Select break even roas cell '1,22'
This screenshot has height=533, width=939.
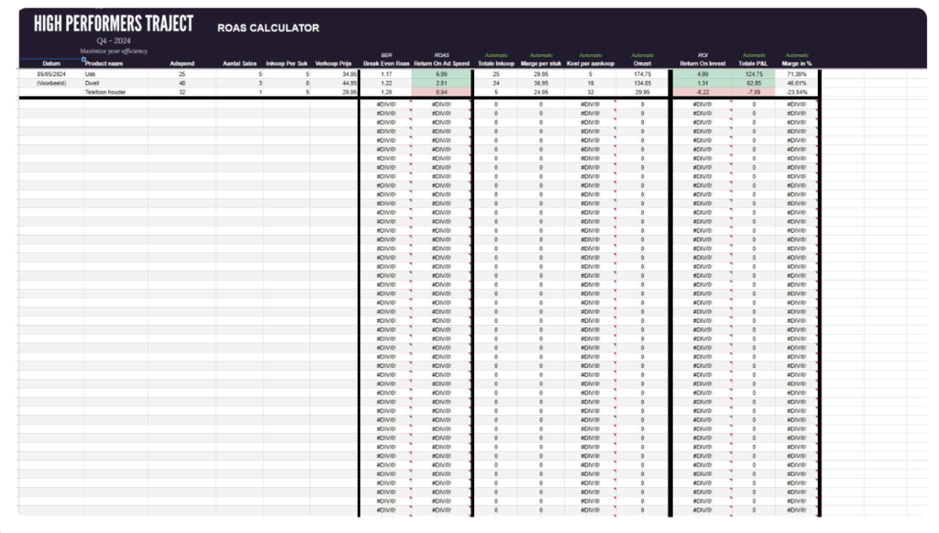[x=386, y=83]
